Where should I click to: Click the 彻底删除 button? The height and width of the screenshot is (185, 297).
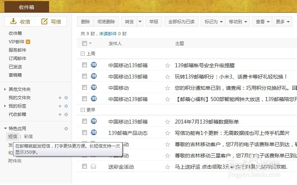[106, 21]
